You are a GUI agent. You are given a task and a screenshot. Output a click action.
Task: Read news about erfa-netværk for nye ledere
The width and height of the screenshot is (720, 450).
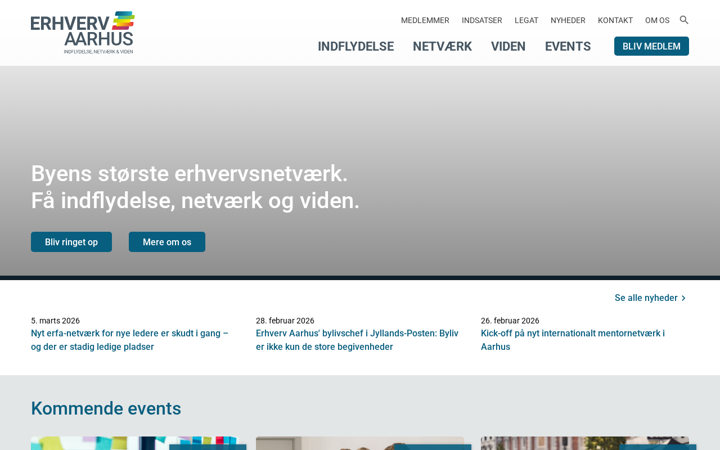[x=130, y=340]
